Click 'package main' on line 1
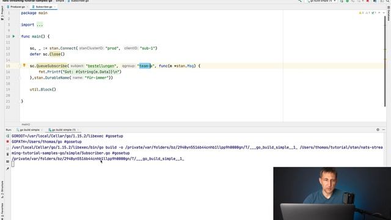The height and width of the screenshot is (220, 391). (34, 13)
